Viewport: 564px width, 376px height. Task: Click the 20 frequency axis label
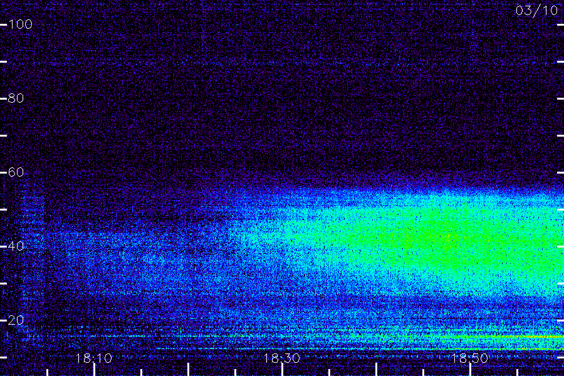16,320
